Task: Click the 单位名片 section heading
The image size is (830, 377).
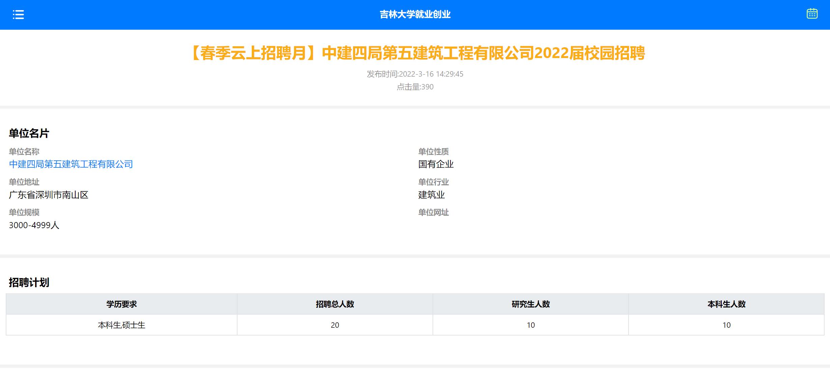Action: (x=29, y=133)
